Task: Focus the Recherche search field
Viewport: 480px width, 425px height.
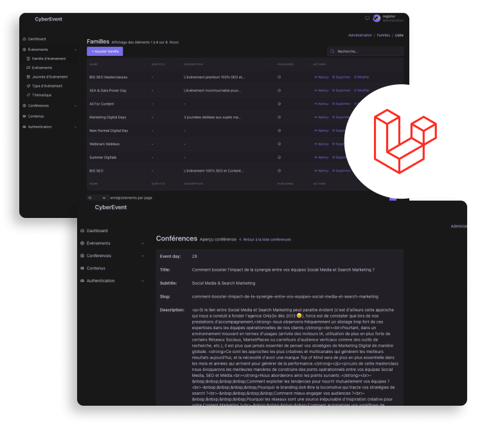Action: (365, 51)
